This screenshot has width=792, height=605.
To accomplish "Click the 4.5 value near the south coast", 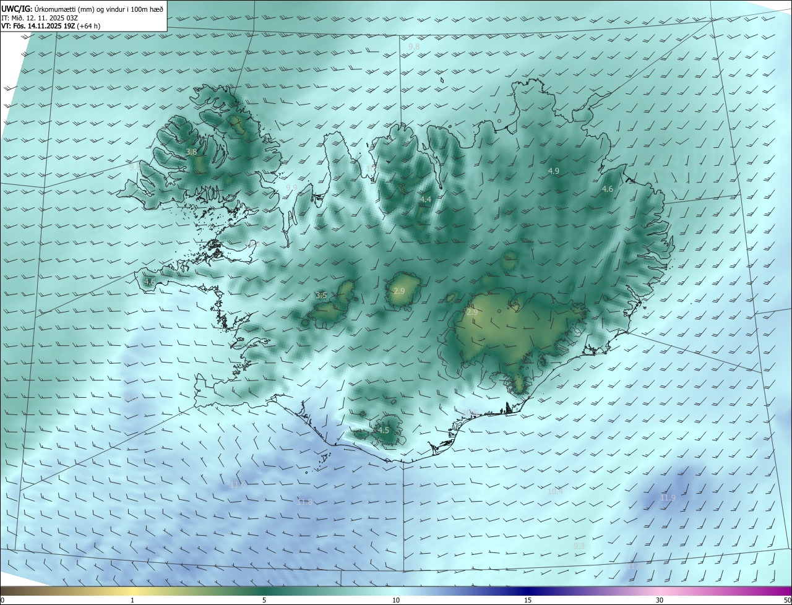I will [384, 431].
